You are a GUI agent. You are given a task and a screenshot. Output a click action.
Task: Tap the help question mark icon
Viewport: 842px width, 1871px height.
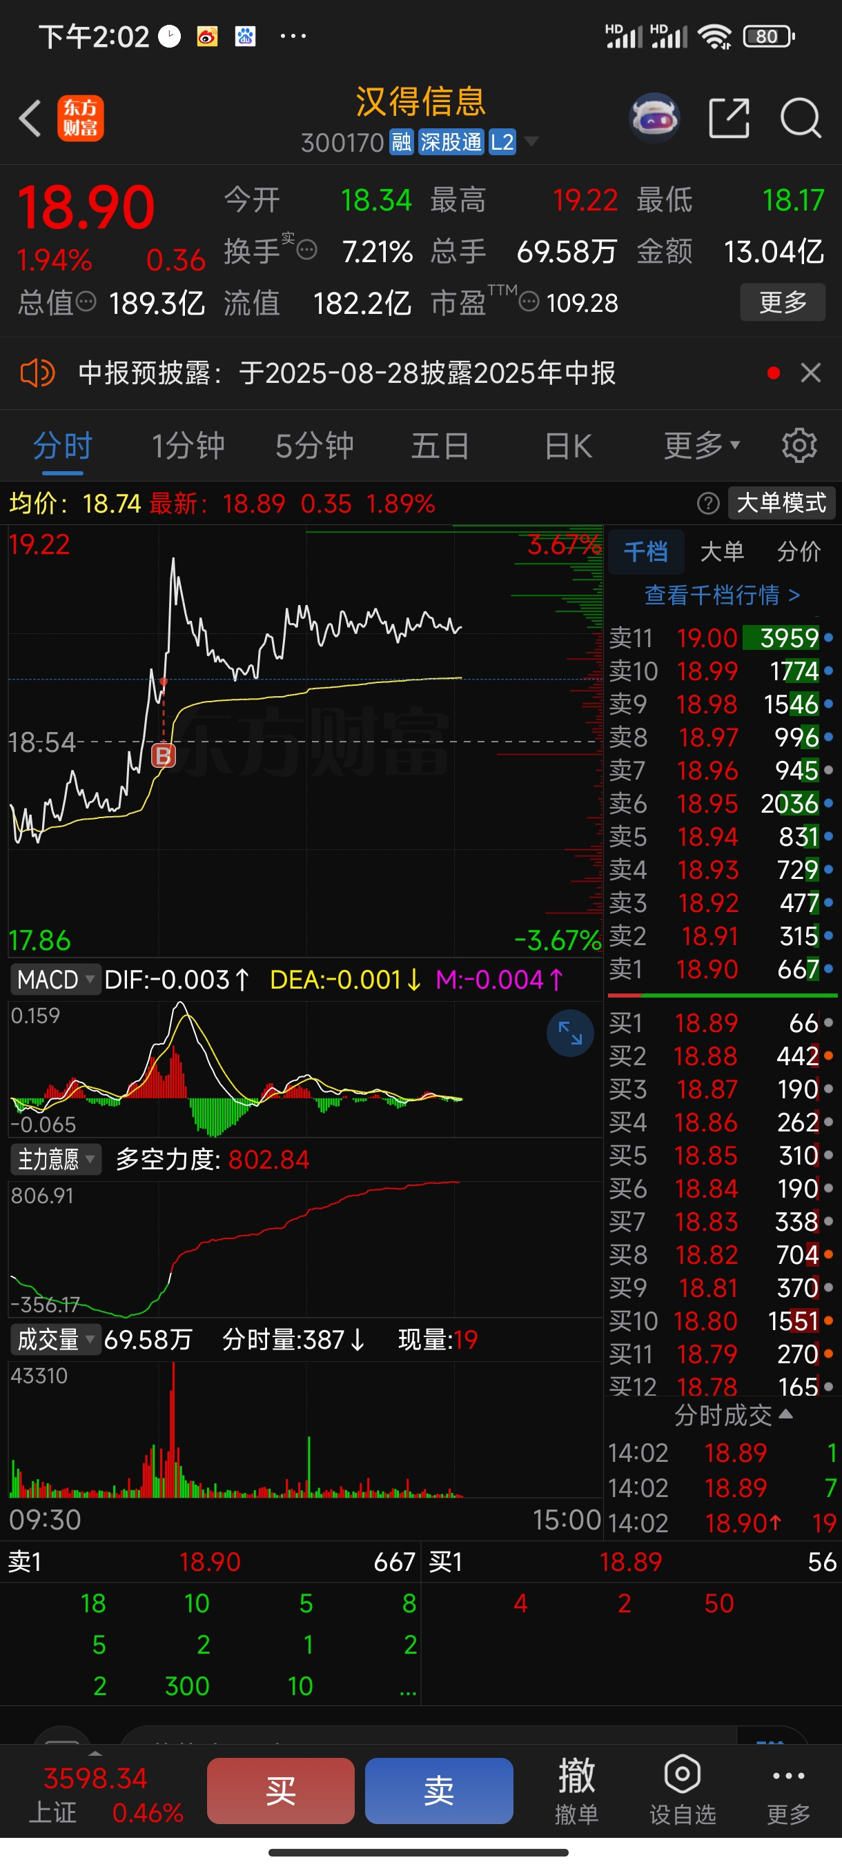tap(707, 504)
